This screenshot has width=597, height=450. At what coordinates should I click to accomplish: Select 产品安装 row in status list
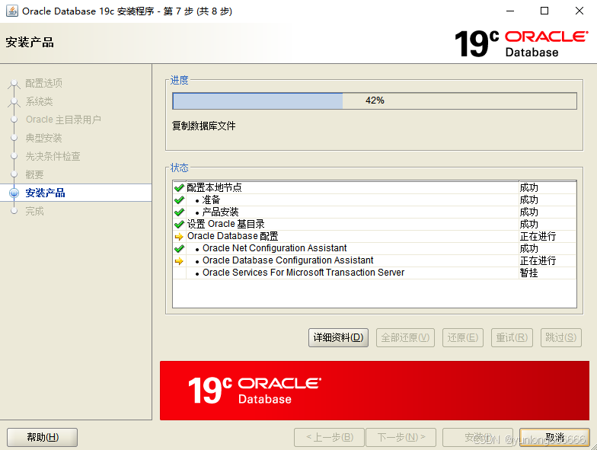click(375, 212)
